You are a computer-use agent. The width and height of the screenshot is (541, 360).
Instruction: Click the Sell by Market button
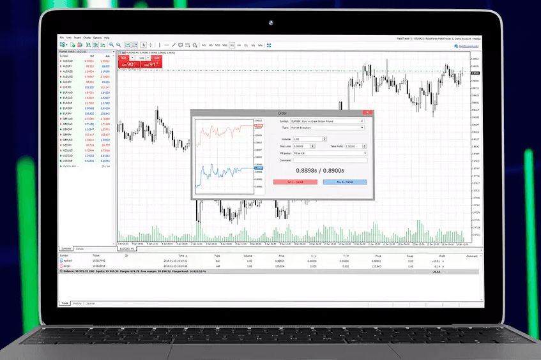pyautogui.click(x=295, y=182)
